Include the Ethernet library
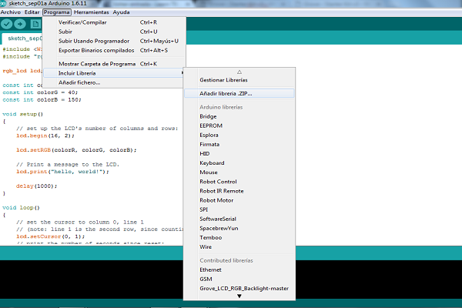Image resolution: width=462 pixels, height=308 pixels. (x=239, y=269)
